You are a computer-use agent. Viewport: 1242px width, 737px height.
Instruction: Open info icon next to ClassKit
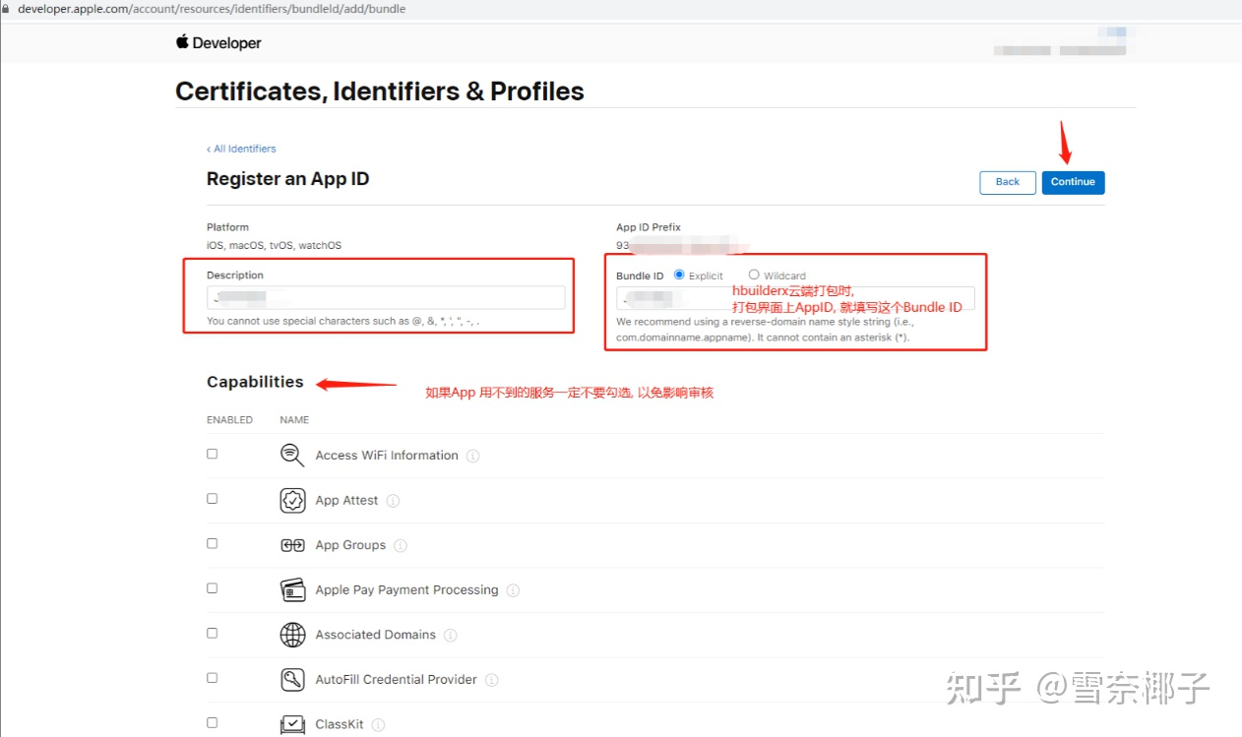click(378, 725)
